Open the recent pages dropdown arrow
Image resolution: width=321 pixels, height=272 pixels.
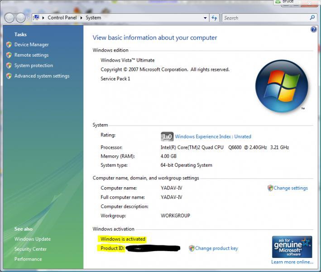pos(29,18)
